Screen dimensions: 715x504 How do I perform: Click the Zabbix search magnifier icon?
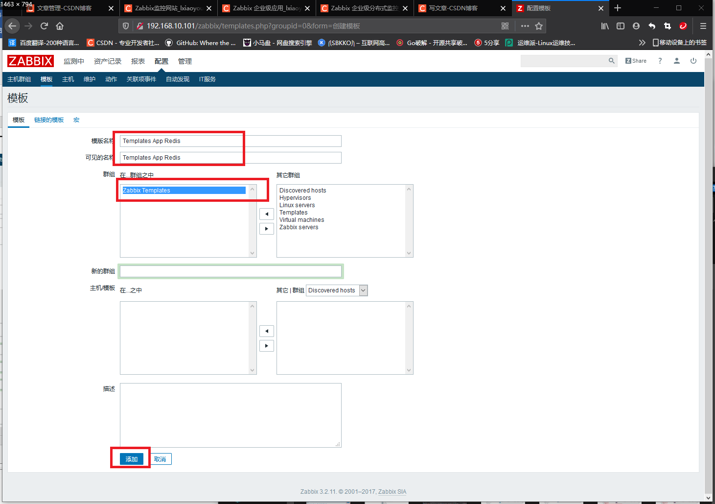[611, 61]
